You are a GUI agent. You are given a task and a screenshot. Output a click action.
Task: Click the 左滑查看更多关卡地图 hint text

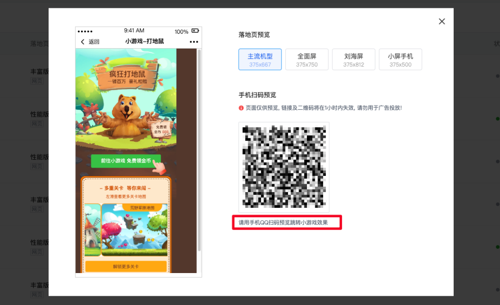click(x=126, y=197)
